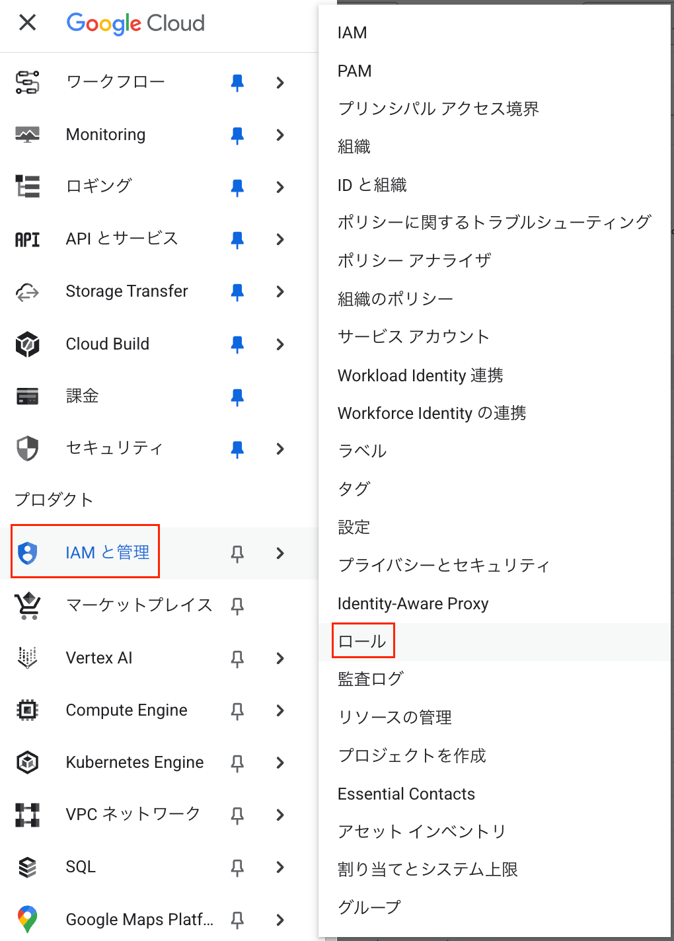Pin VPC ネットワーク to the menu
The width and height of the screenshot is (674, 941).
coord(237,815)
